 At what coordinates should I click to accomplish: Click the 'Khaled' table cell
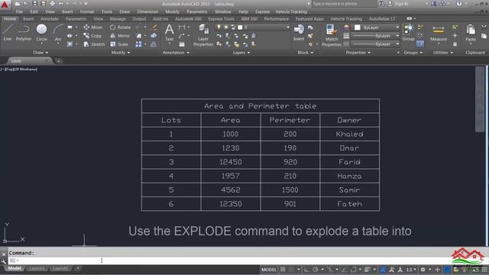pyautogui.click(x=350, y=134)
